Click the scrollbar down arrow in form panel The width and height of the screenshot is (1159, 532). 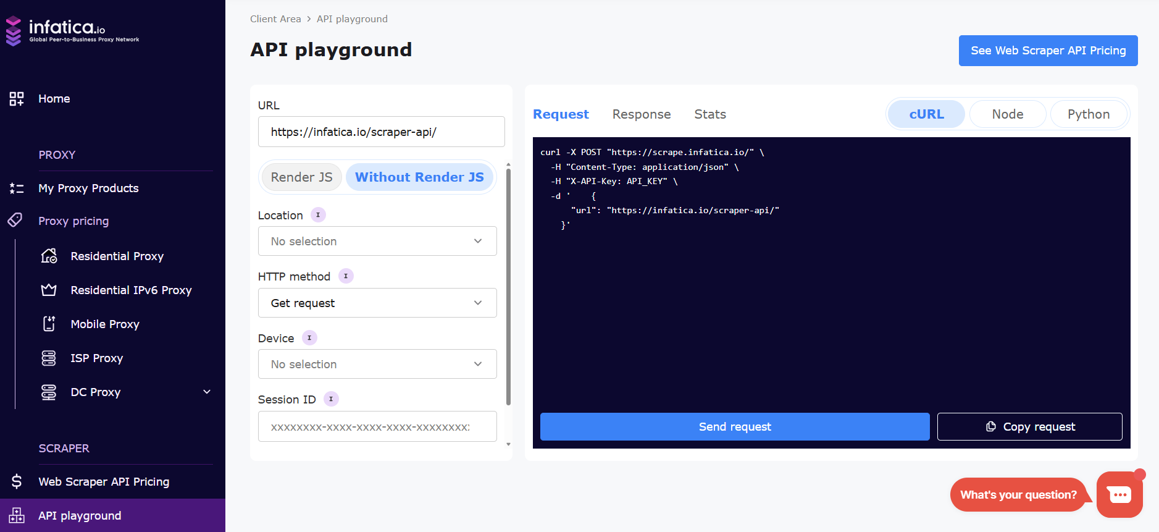508,444
